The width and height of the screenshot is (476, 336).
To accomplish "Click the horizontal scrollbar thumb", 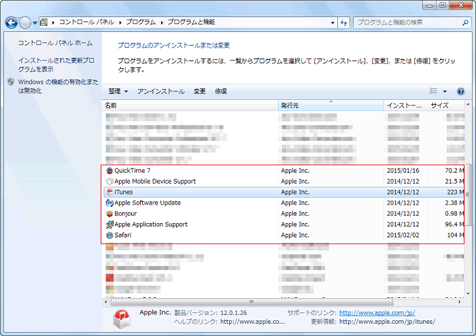I will (x=252, y=302).
